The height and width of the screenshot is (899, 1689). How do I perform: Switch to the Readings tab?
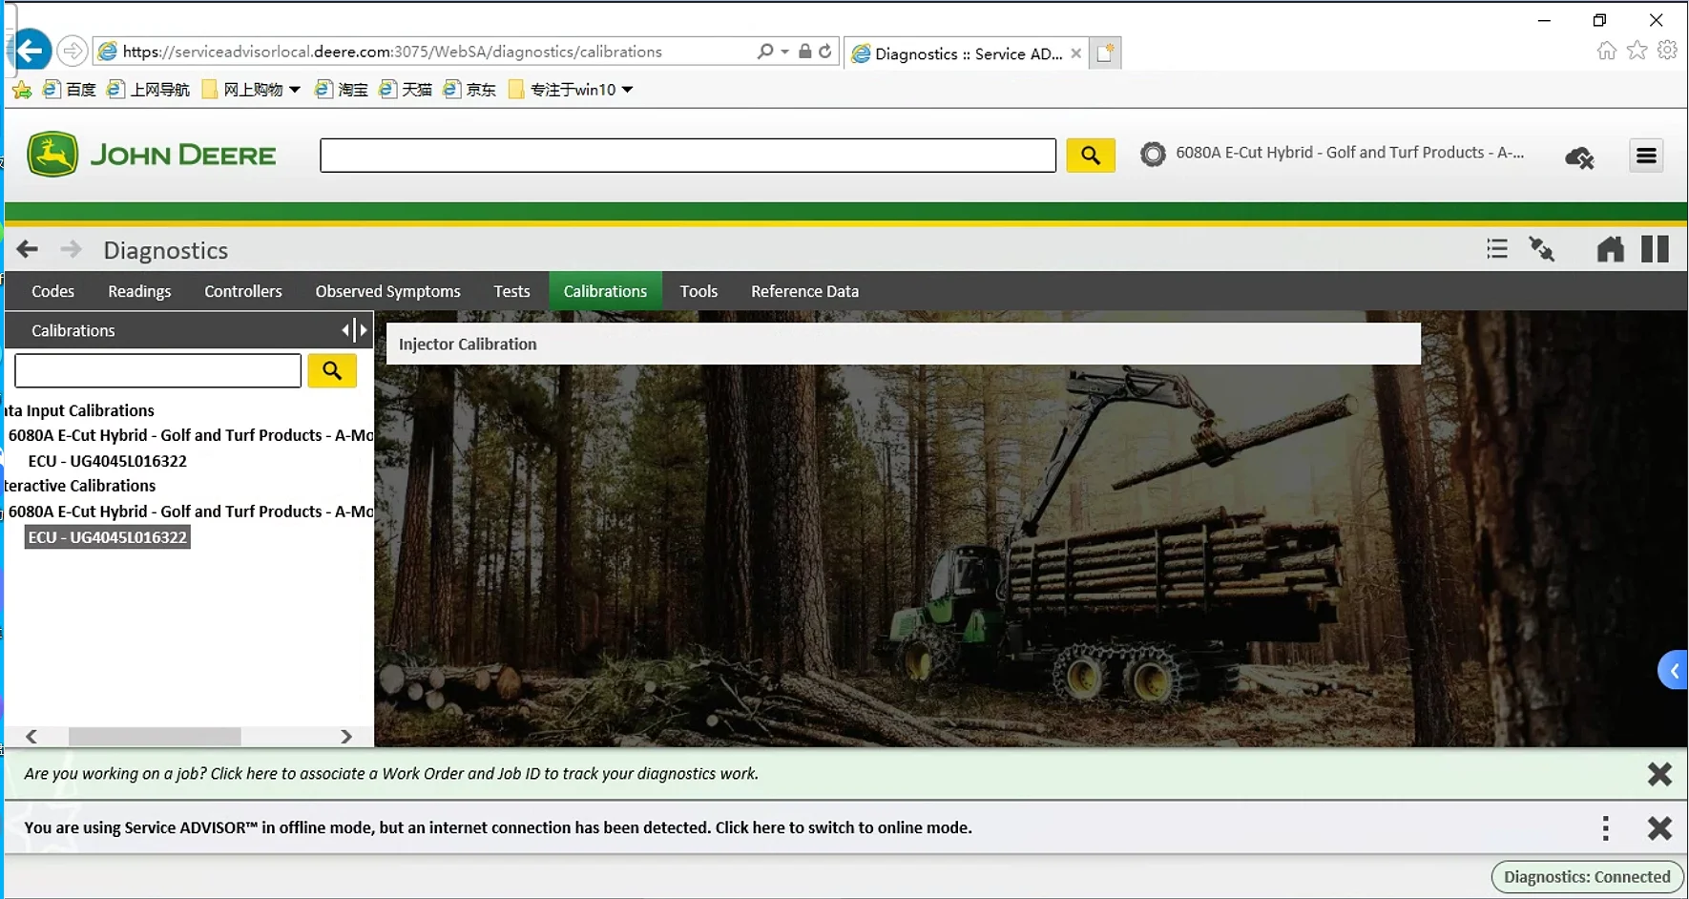[139, 291]
